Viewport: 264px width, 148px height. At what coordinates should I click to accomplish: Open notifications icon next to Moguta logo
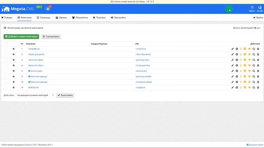pos(48,8)
